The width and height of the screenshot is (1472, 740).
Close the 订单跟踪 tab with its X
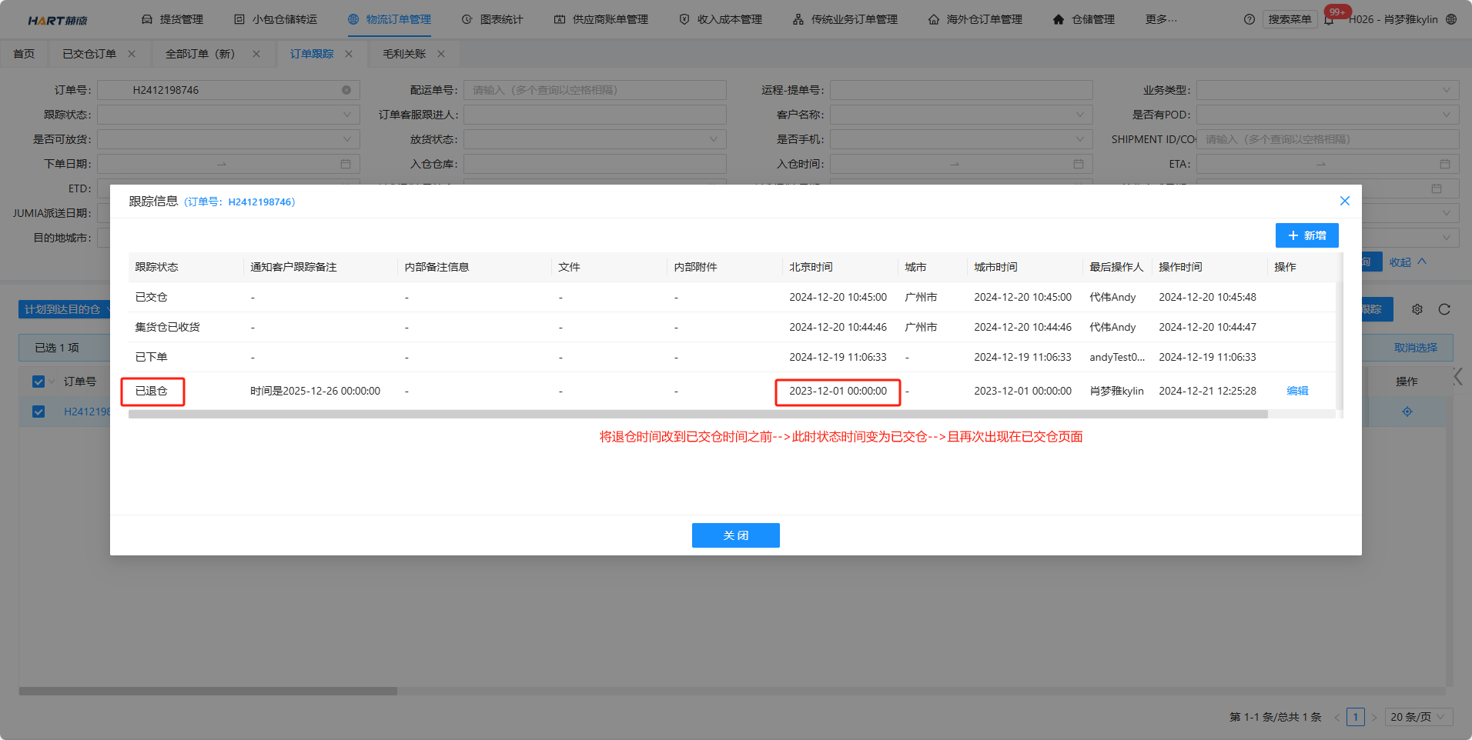pos(349,54)
